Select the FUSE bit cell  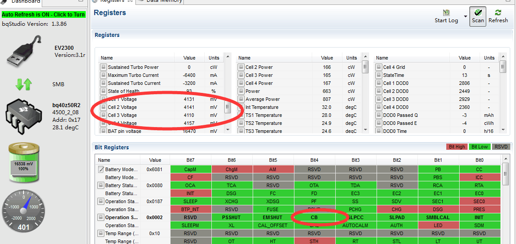coord(273,209)
